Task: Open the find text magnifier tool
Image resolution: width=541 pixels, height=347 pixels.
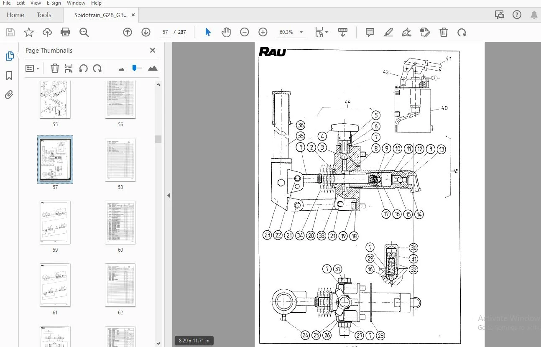Action: click(84, 32)
